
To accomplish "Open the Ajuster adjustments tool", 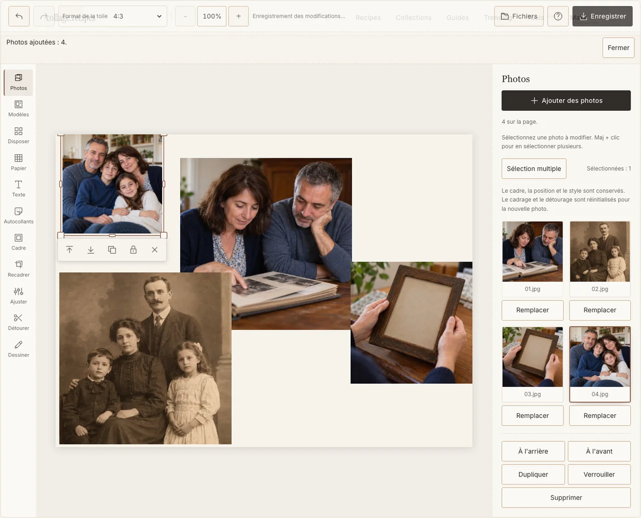I will tap(19, 296).
